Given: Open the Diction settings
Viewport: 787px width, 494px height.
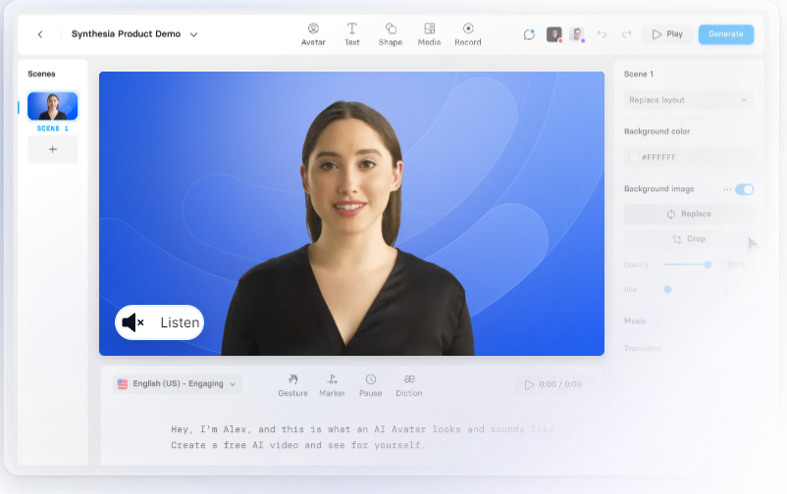Looking at the screenshot, I should (x=409, y=385).
